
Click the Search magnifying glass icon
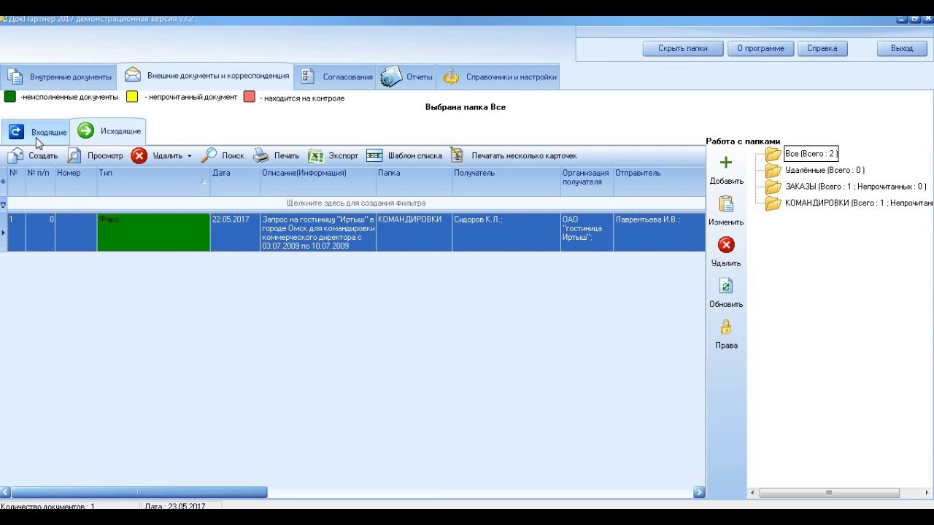[x=209, y=155]
